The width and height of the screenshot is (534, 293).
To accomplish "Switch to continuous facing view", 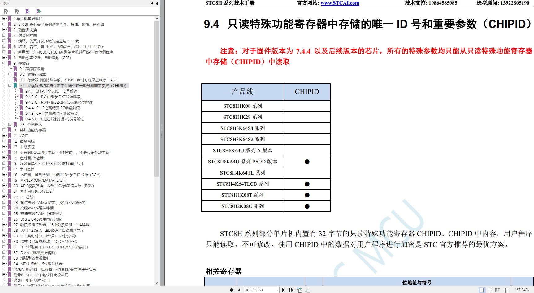I will 506,290.
